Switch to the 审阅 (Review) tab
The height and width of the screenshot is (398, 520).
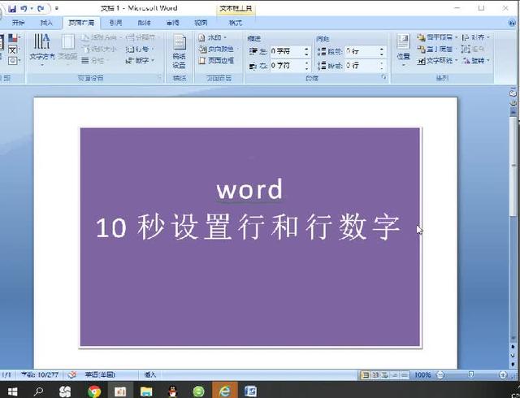173,23
